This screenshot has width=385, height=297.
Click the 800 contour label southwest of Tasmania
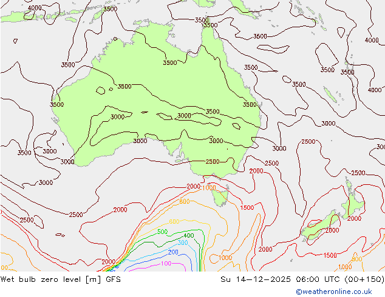(x=185, y=201)
